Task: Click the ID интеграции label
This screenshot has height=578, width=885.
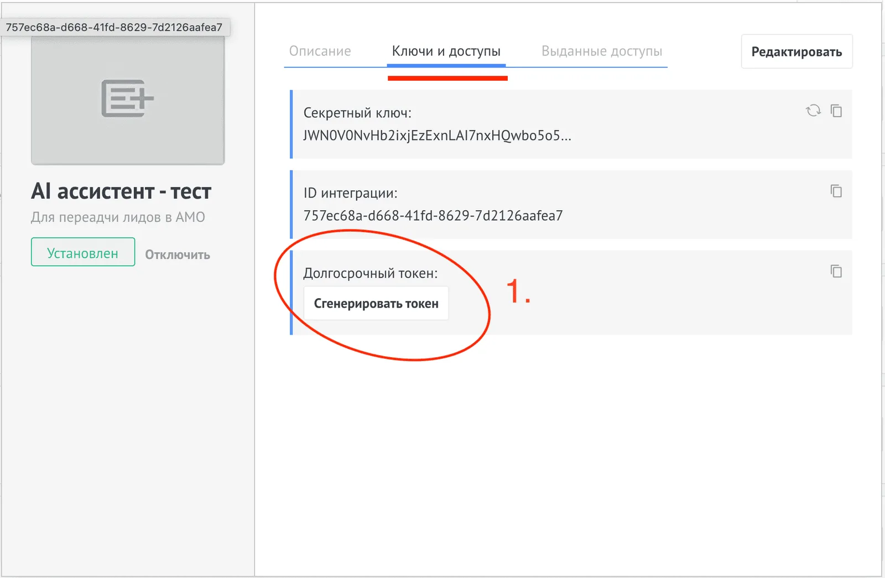Action: point(350,193)
